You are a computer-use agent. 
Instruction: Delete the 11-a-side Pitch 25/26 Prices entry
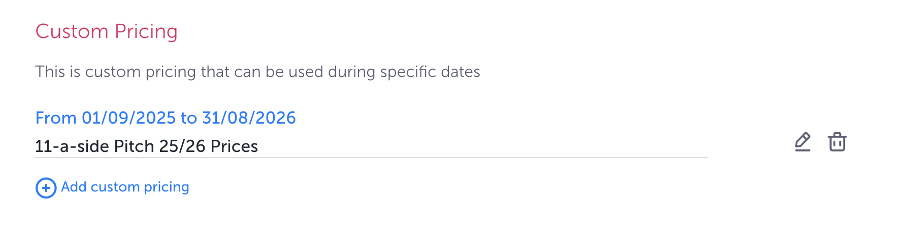tap(837, 142)
